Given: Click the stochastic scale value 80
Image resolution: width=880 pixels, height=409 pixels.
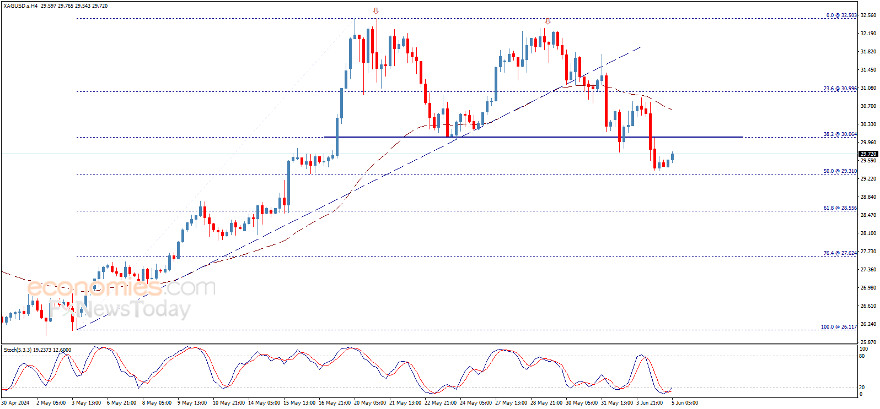Looking at the screenshot, I should point(863,356).
